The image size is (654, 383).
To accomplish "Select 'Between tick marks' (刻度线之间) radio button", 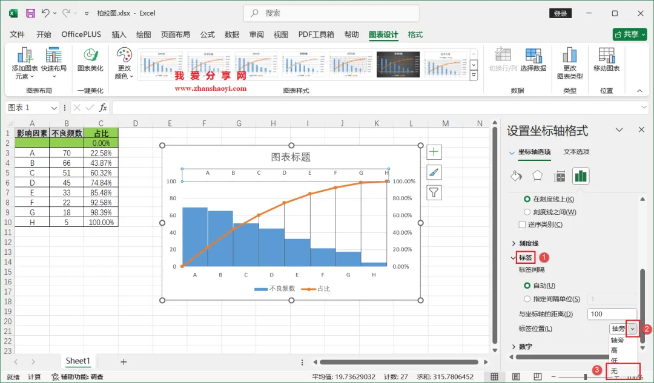I will click(x=527, y=212).
